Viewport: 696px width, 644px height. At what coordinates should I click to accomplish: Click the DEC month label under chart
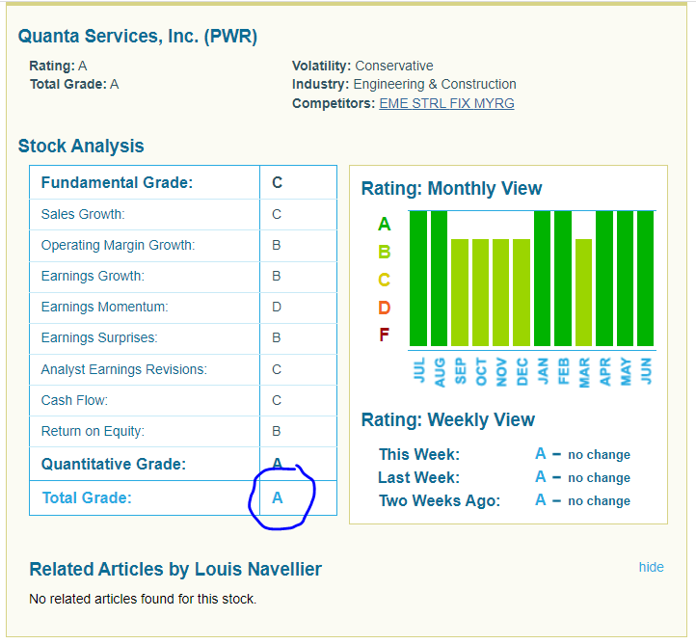click(x=522, y=371)
